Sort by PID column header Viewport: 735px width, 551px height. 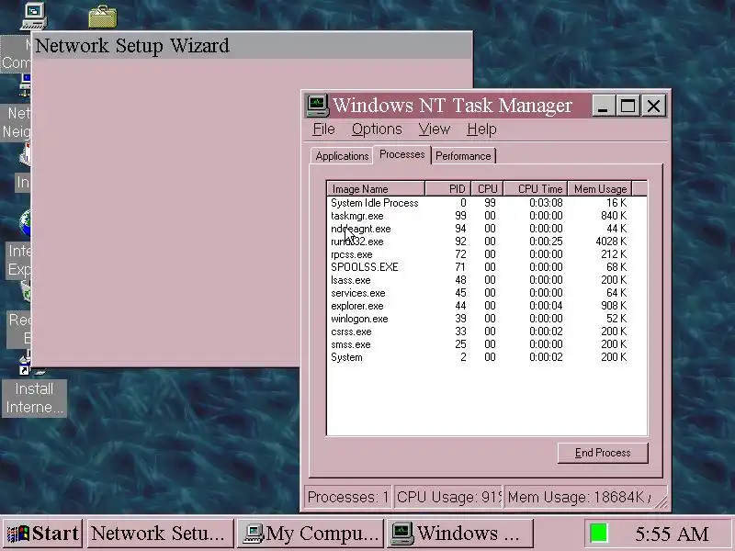point(448,189)
